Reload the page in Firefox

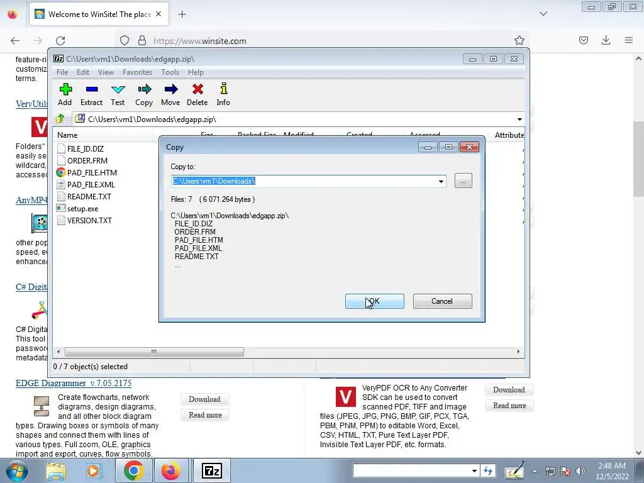pos(60,41)
